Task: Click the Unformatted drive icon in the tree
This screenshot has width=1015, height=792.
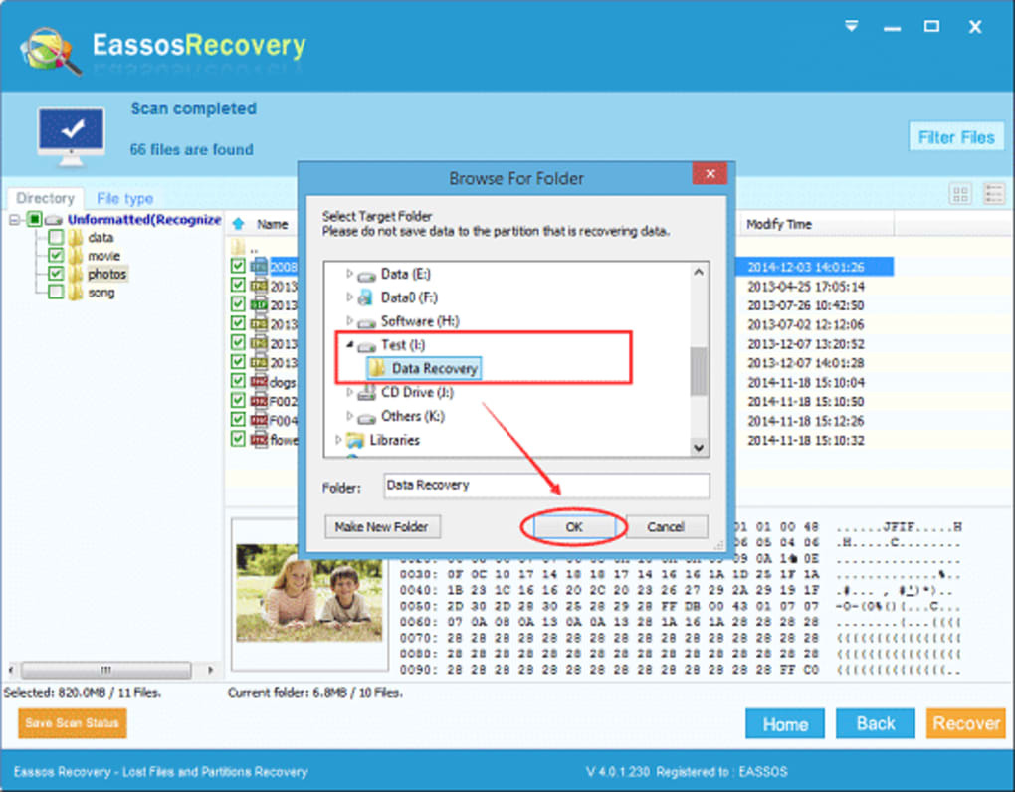Action: point(54,220)
